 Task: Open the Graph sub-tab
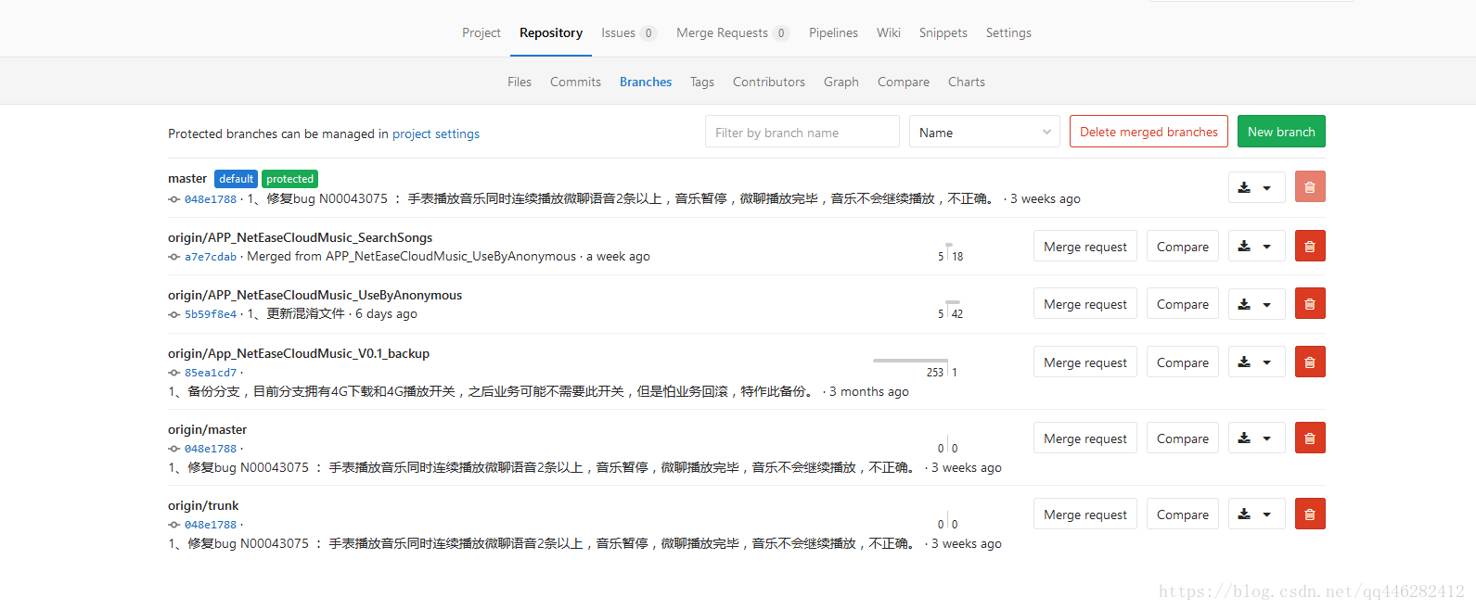[x=841, y=82]
